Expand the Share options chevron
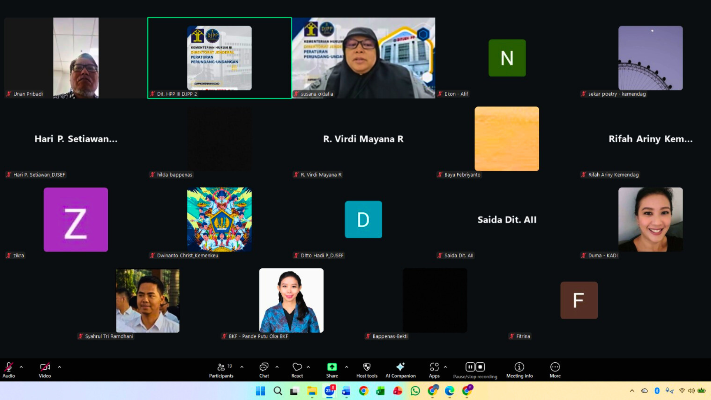711x400 pixels. pyautogui.click(x=346, y=367)
